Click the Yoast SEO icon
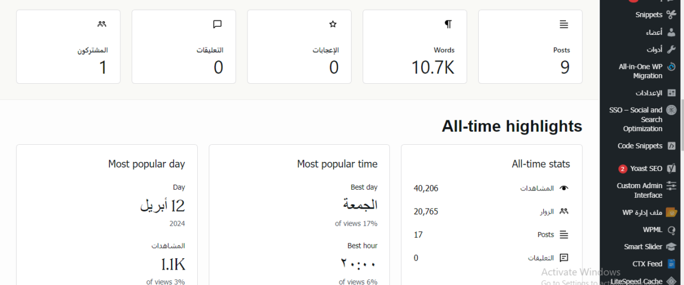684x285 pixels. click(x=671, y=169)
